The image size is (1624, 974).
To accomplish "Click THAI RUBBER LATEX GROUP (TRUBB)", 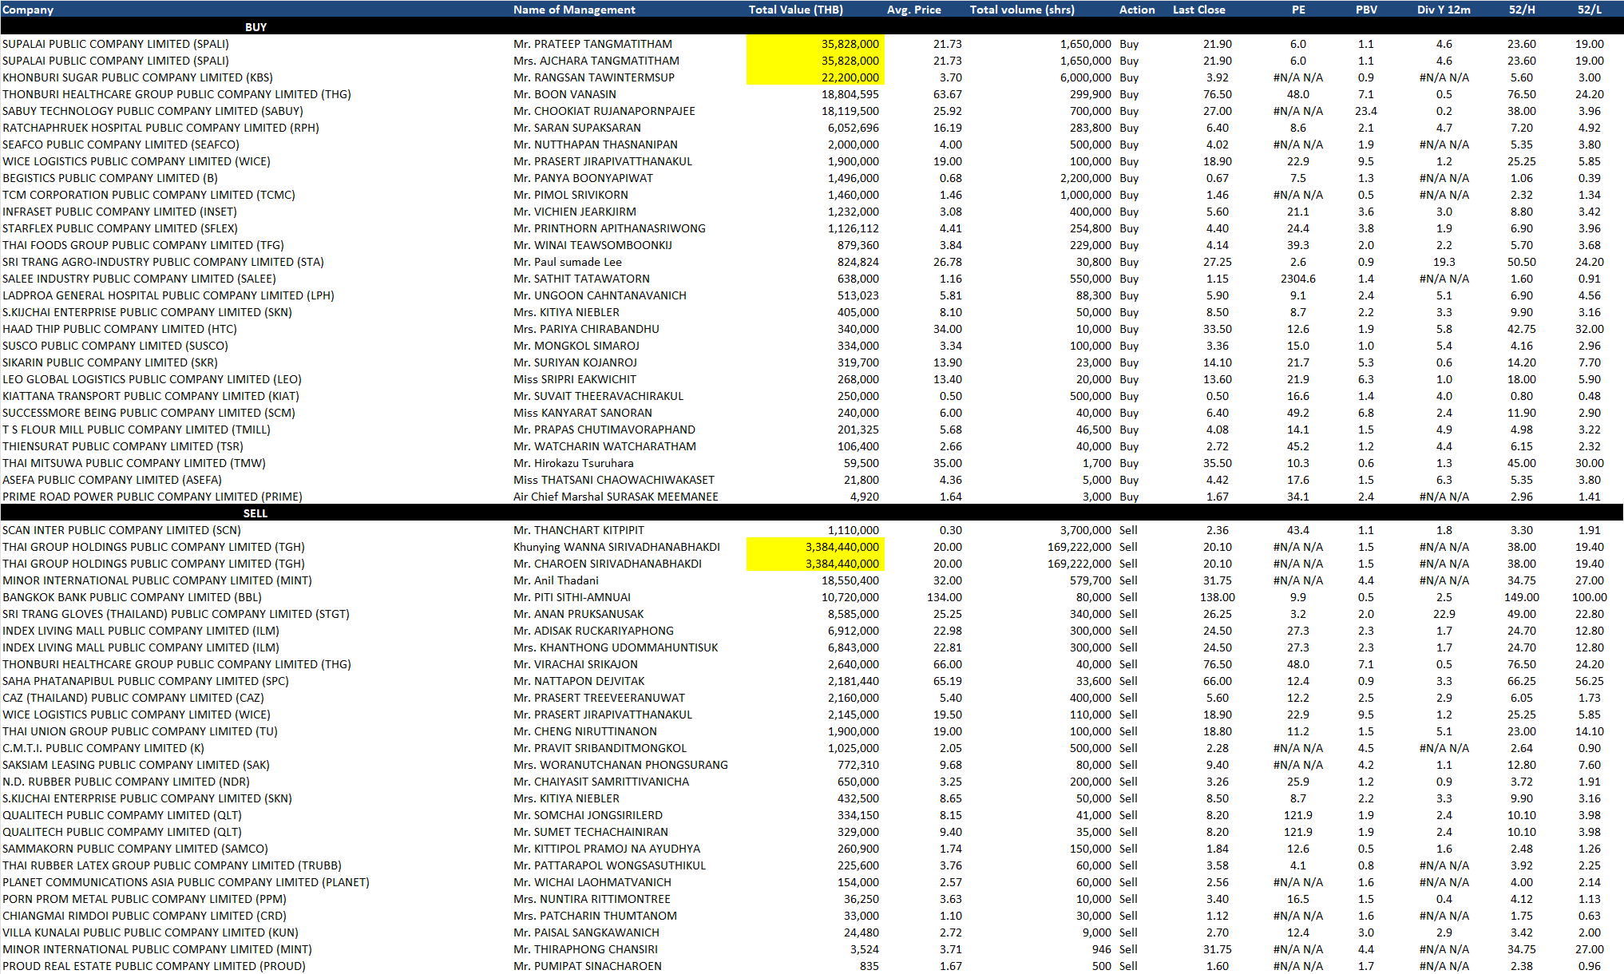I will (172, 865).
